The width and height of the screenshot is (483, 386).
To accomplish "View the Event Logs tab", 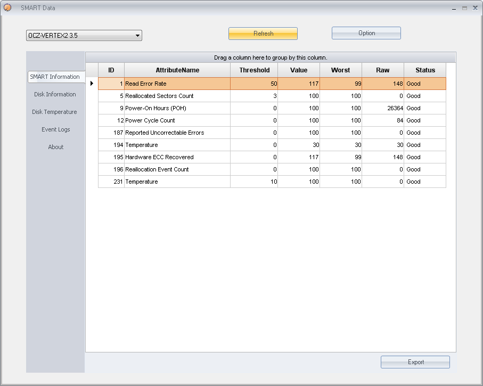I will pos(56,129).
